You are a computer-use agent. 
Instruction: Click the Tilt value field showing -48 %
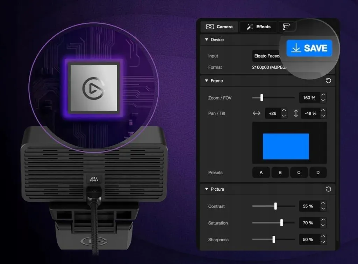310,113
